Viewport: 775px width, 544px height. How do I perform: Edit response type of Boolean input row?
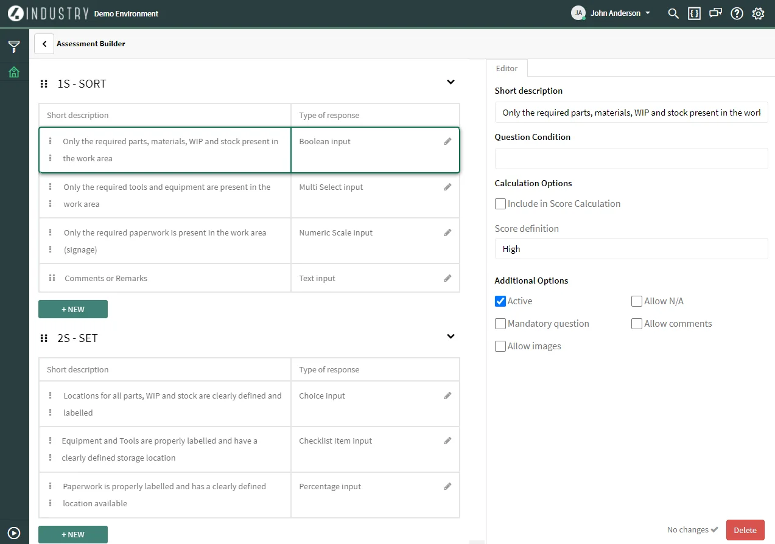(x=447, y=141)
